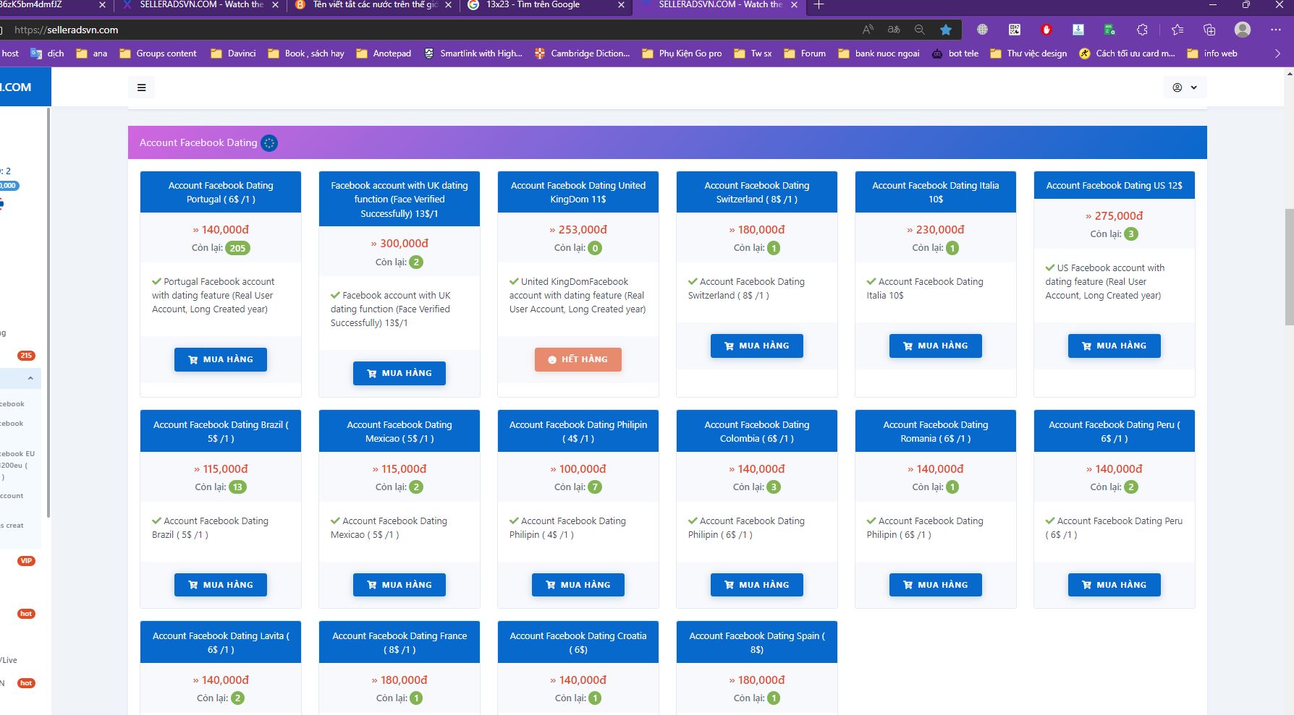
Task: Open a new browser tab
Action: [819, 5]
